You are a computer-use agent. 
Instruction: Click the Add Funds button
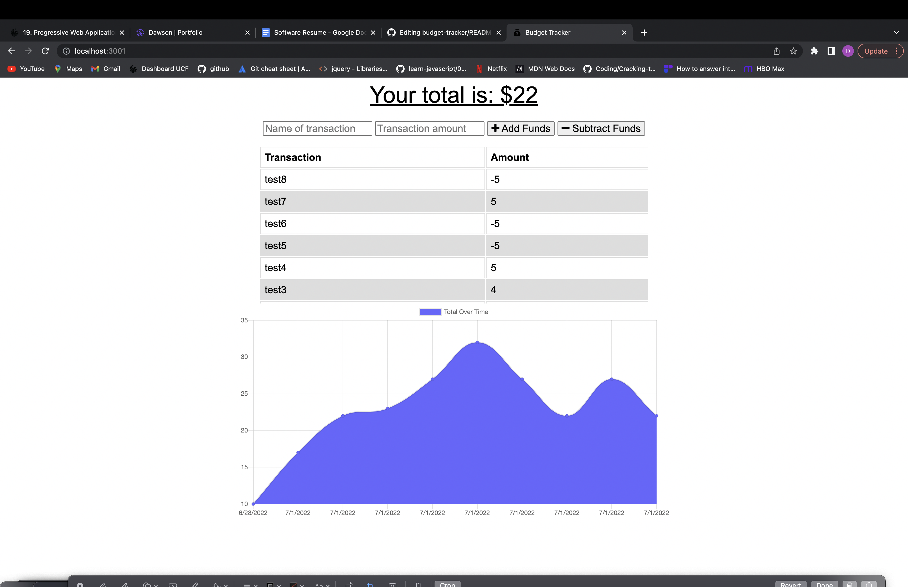[x=520, y=128]
